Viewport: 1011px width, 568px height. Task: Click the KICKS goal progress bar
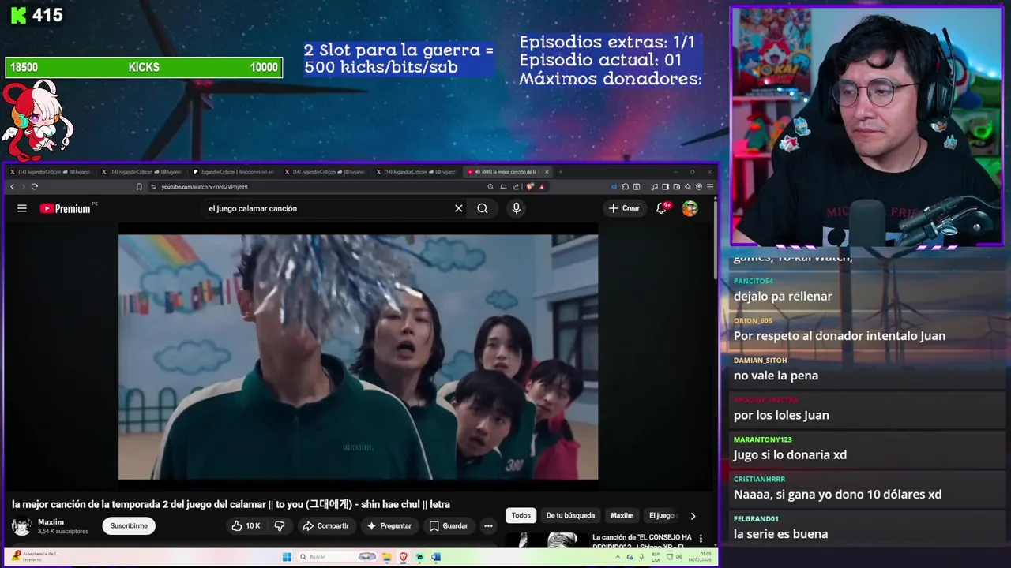[144, 68]
